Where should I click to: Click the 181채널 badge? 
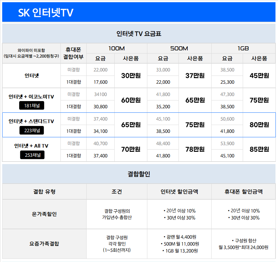32,105
